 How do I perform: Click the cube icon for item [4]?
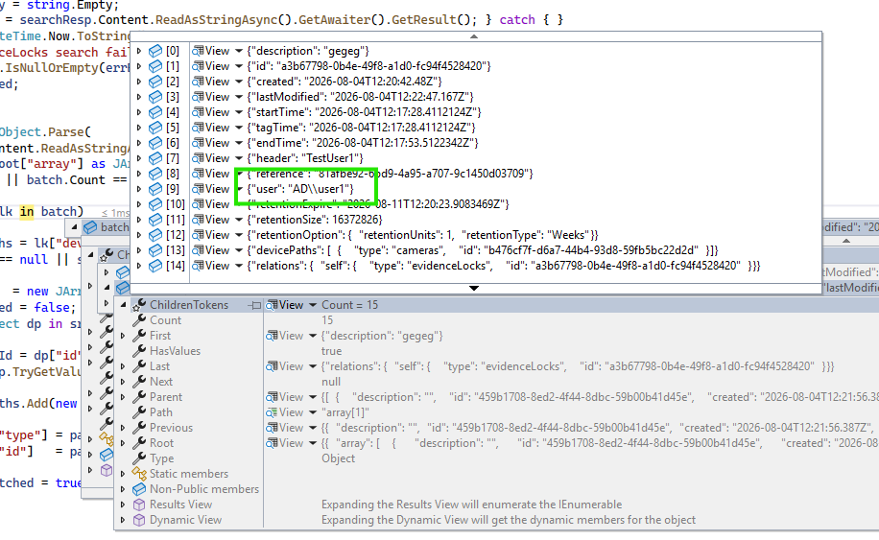[x=155, y=112]
